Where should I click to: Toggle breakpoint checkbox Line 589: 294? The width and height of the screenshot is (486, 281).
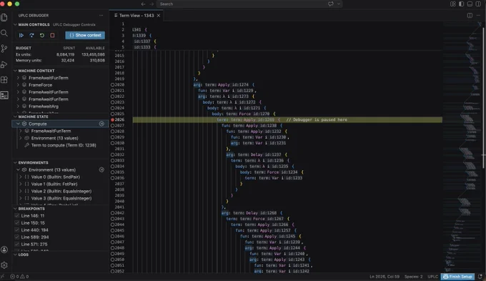(x=17, y=237)
